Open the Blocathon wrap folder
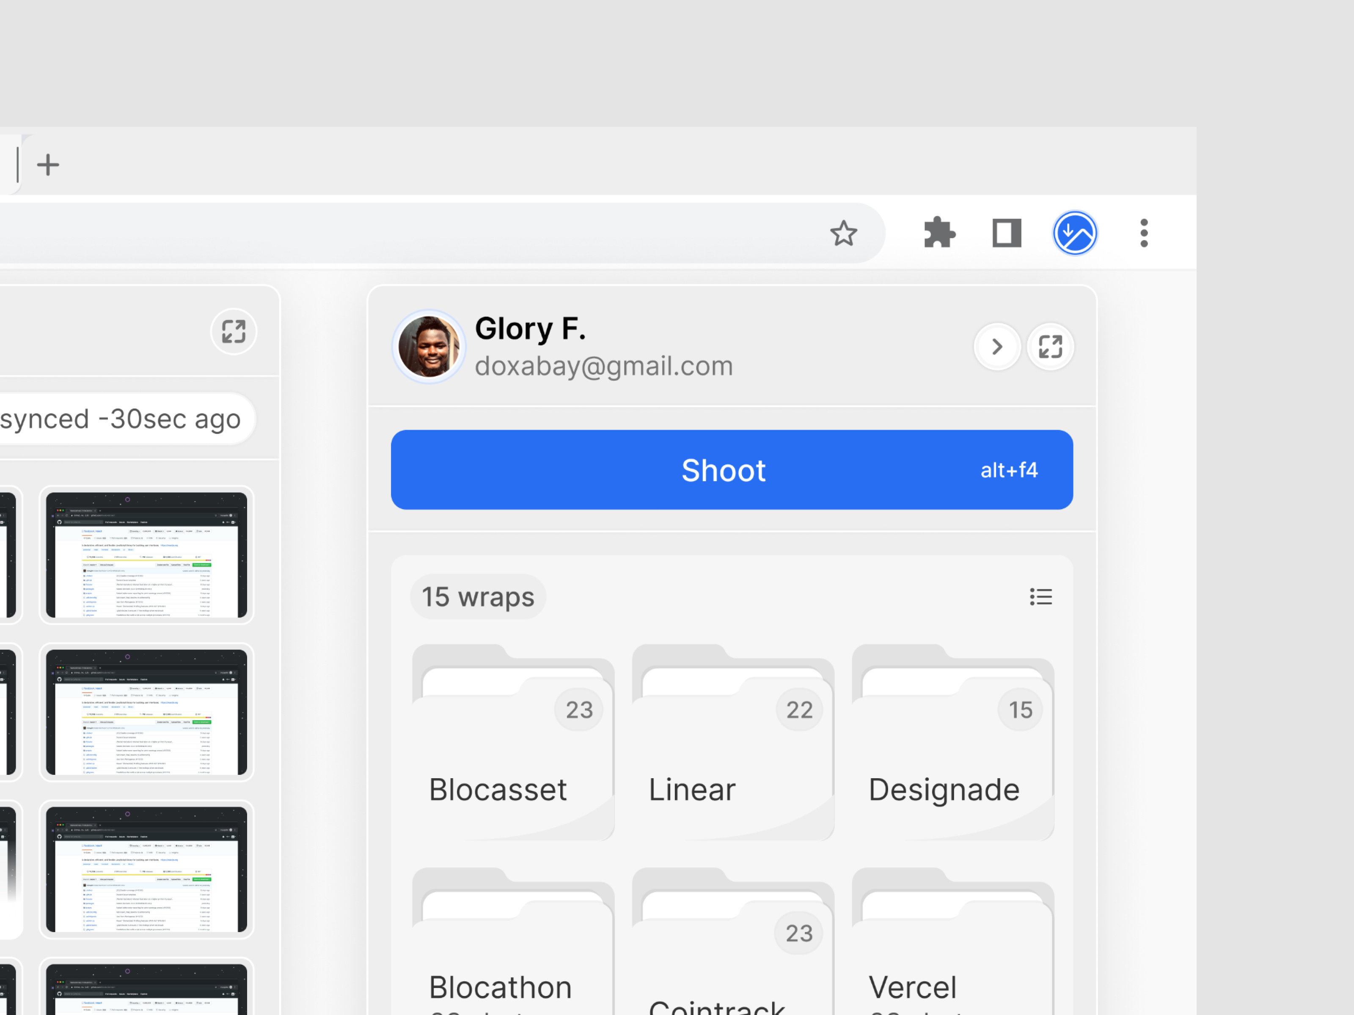This screenshot has width=1354, height=1015. point(513,960)
